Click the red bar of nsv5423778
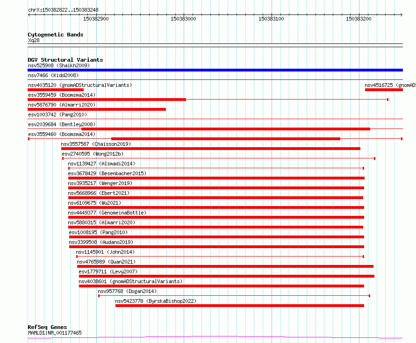The width and height of the screenshot is (416, 343). click(x=240, y=306)
